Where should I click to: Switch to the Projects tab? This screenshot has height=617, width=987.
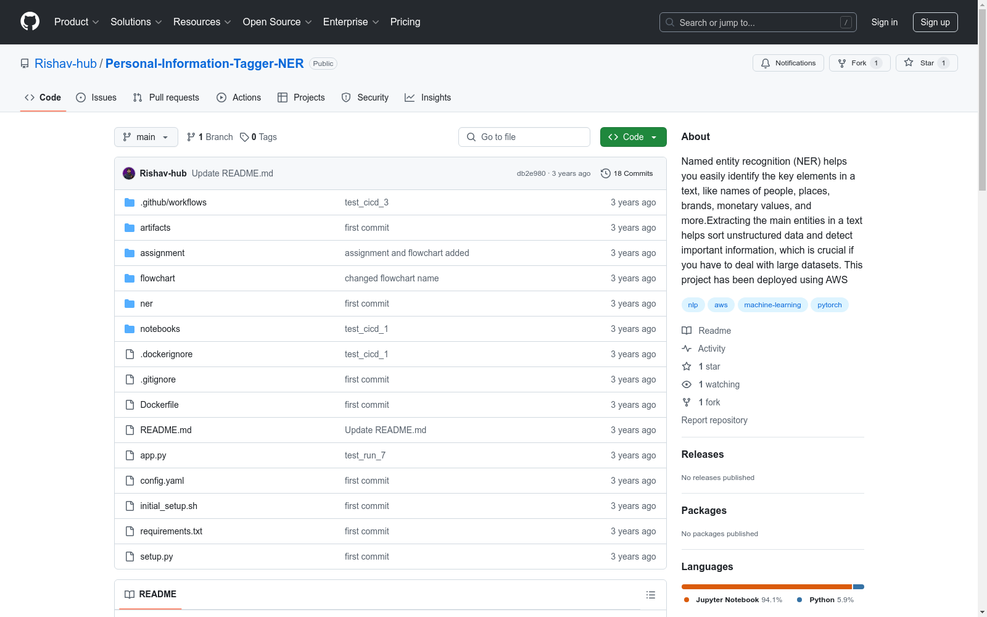click(x=301, y=97)
